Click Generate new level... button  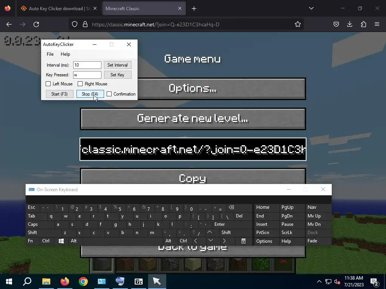tap(193, 119)
